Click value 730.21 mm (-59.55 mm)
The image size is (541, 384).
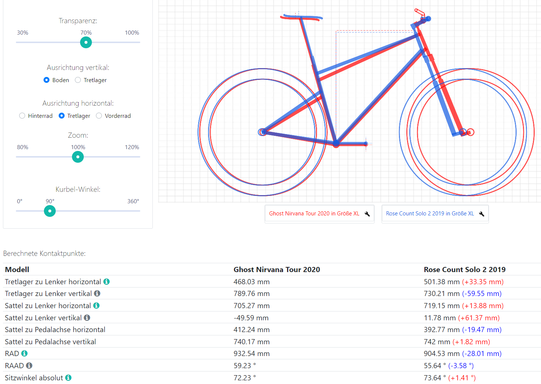pyautogui.click(x=463, y=293)
